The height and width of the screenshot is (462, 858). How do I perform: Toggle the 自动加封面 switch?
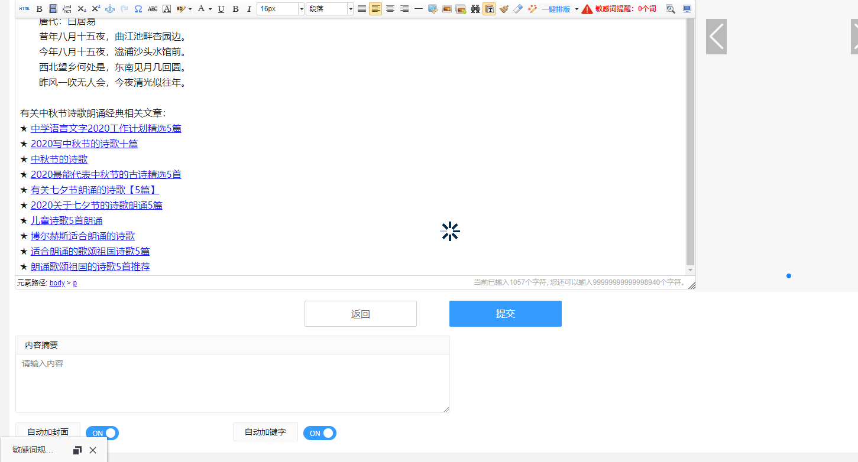click(x=102, y=433)
